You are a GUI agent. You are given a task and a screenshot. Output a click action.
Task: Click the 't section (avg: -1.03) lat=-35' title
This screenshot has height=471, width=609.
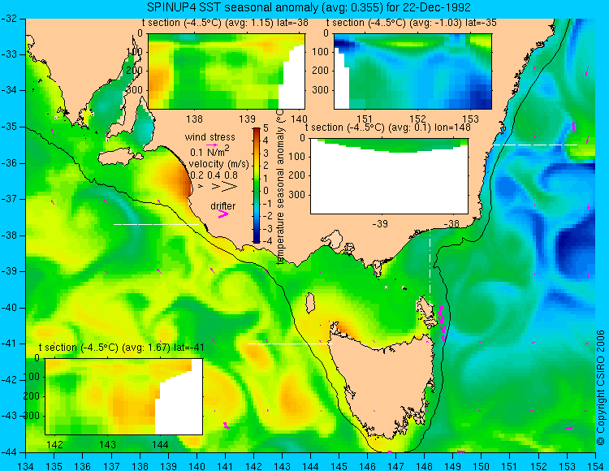click(412, 23)
